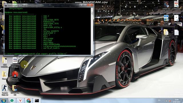Open the EN language indicator in tray
The image size is (183, 103).
click(x=159, y=100)
